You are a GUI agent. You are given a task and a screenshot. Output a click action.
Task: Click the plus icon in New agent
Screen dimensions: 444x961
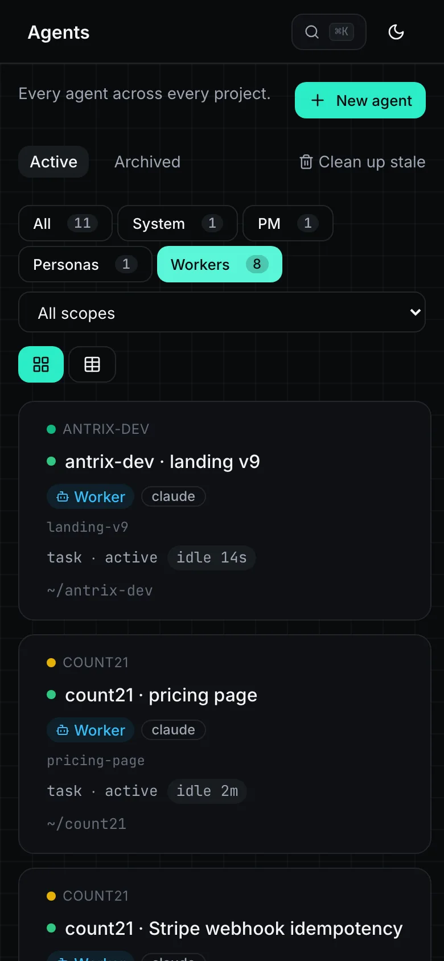pyautogui.click(x=318, y=100)
